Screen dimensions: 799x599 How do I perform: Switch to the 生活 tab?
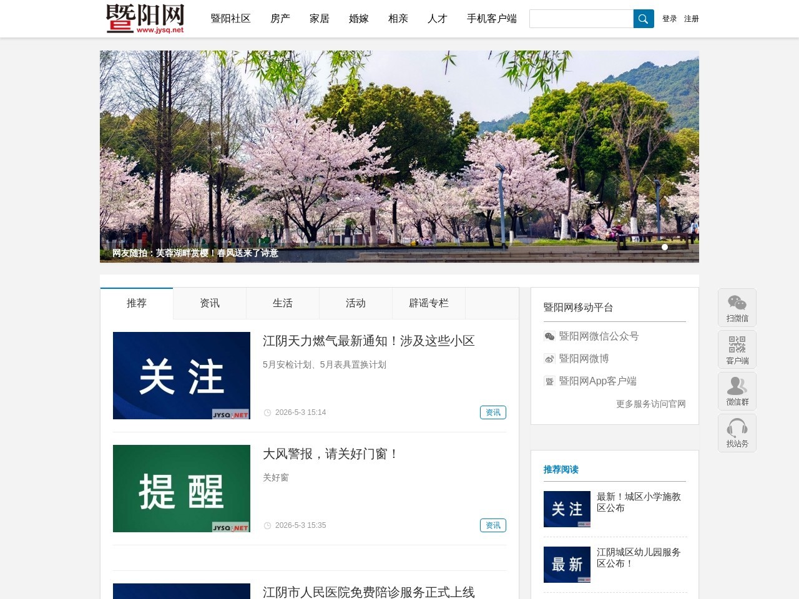tap(283, 303)
